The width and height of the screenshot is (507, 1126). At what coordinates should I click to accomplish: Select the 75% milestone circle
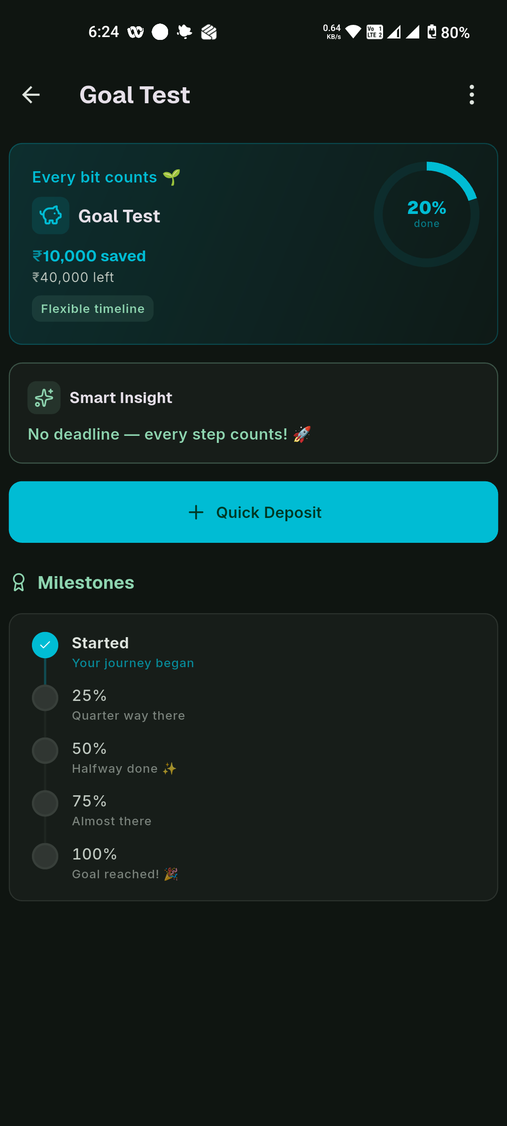tap(45, 804)
